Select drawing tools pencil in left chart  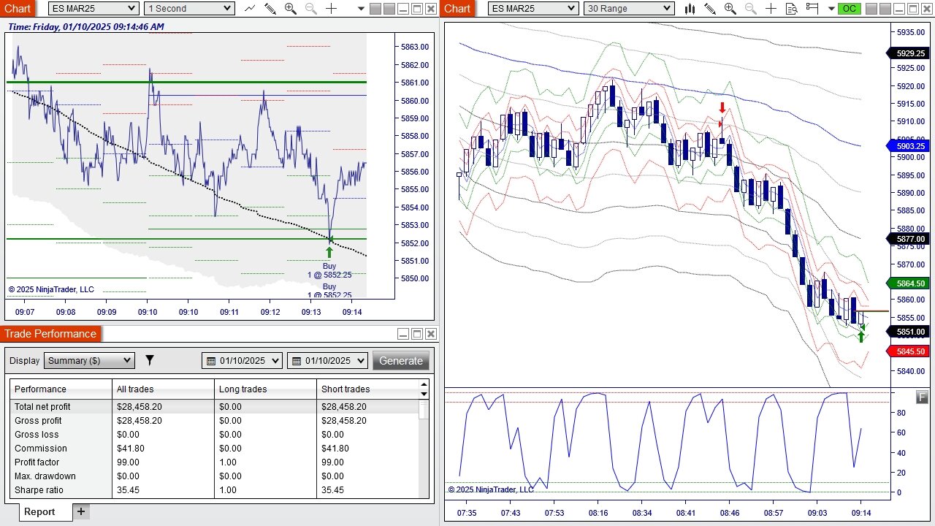pos(270,9)
